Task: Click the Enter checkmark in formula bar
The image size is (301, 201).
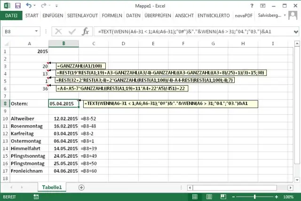Action: pyautogui.click(x=72, y=32)
